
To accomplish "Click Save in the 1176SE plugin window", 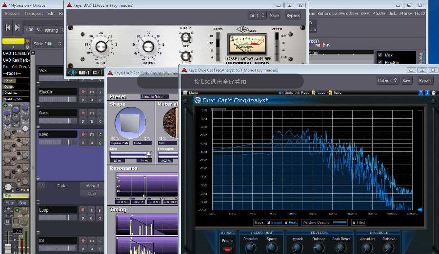I will click(274, 16).
